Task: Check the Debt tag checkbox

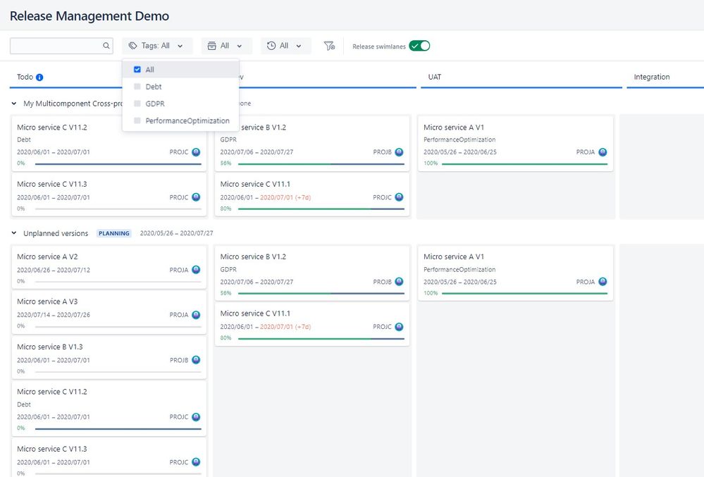Action: [137, 87]
